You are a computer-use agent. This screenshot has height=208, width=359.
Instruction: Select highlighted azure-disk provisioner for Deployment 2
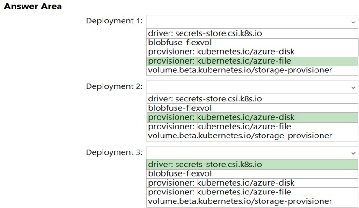[x=221, y=117]
